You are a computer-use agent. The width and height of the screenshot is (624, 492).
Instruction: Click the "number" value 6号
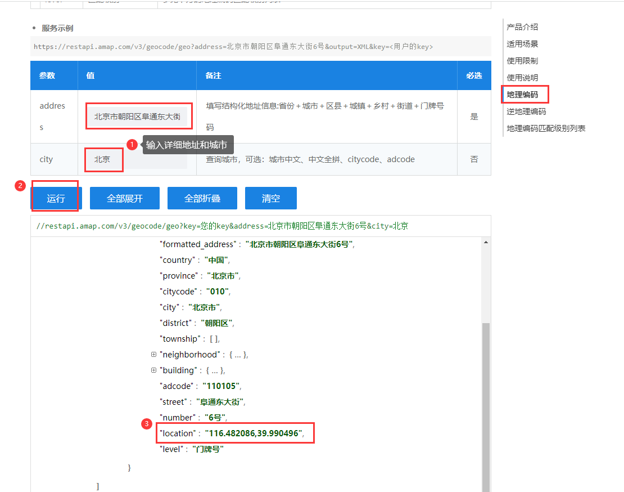(215, 418)
